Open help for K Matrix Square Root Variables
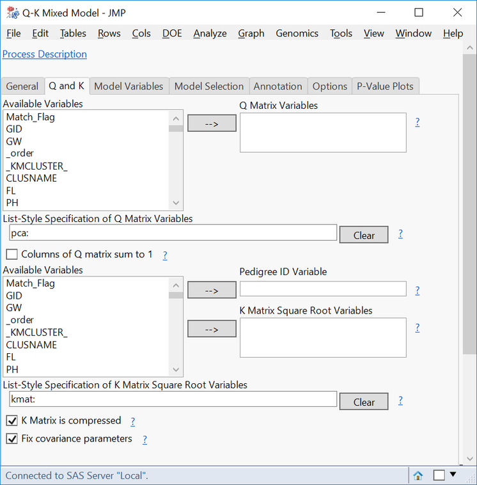 pos(418,328)
